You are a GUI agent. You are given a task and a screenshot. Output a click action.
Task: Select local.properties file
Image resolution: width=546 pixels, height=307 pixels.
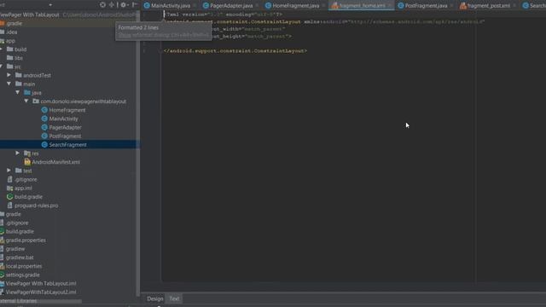[24, 266]
